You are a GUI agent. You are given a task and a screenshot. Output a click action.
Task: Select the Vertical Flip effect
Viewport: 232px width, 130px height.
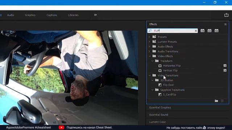170,70
